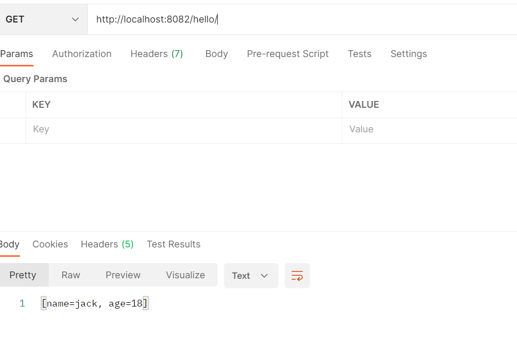Open the Test Results tab

coord(173,244)
